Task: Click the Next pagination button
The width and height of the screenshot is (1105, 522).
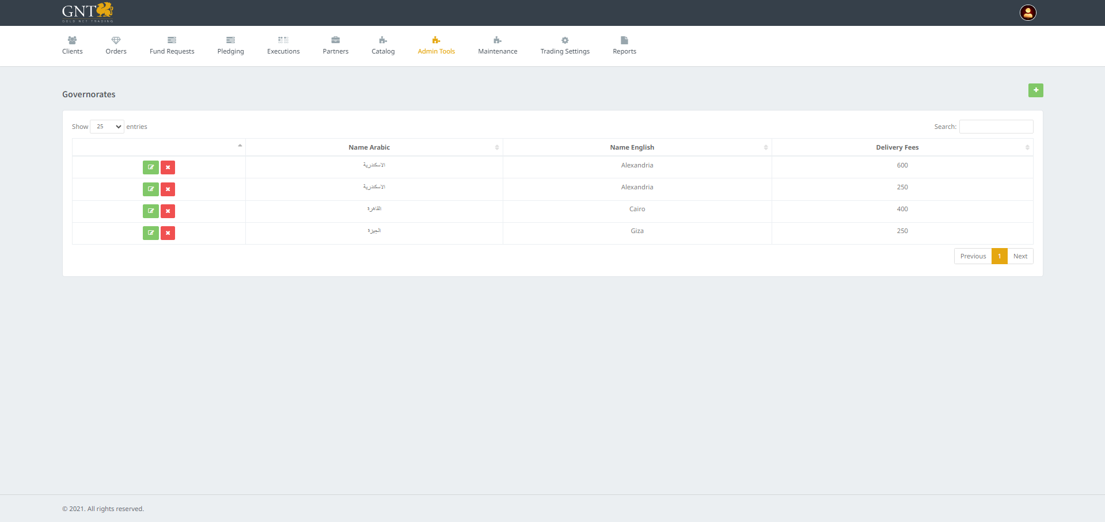Action: point(1020,256)
